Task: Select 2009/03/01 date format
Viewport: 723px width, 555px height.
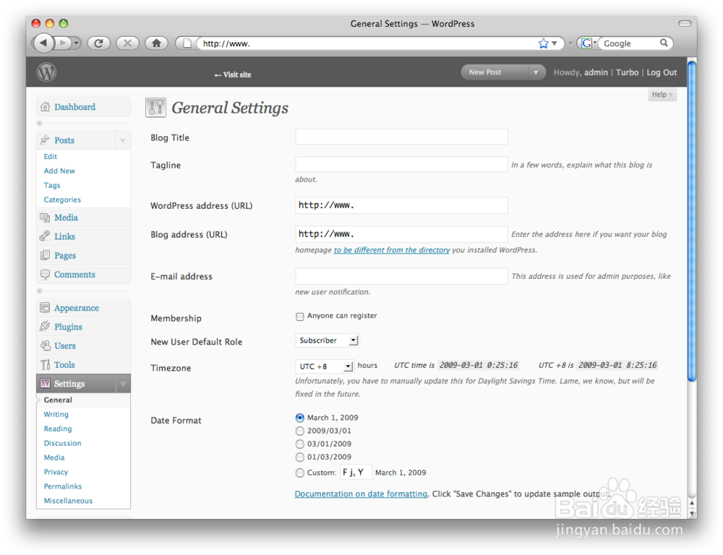Action: [300, 431]
